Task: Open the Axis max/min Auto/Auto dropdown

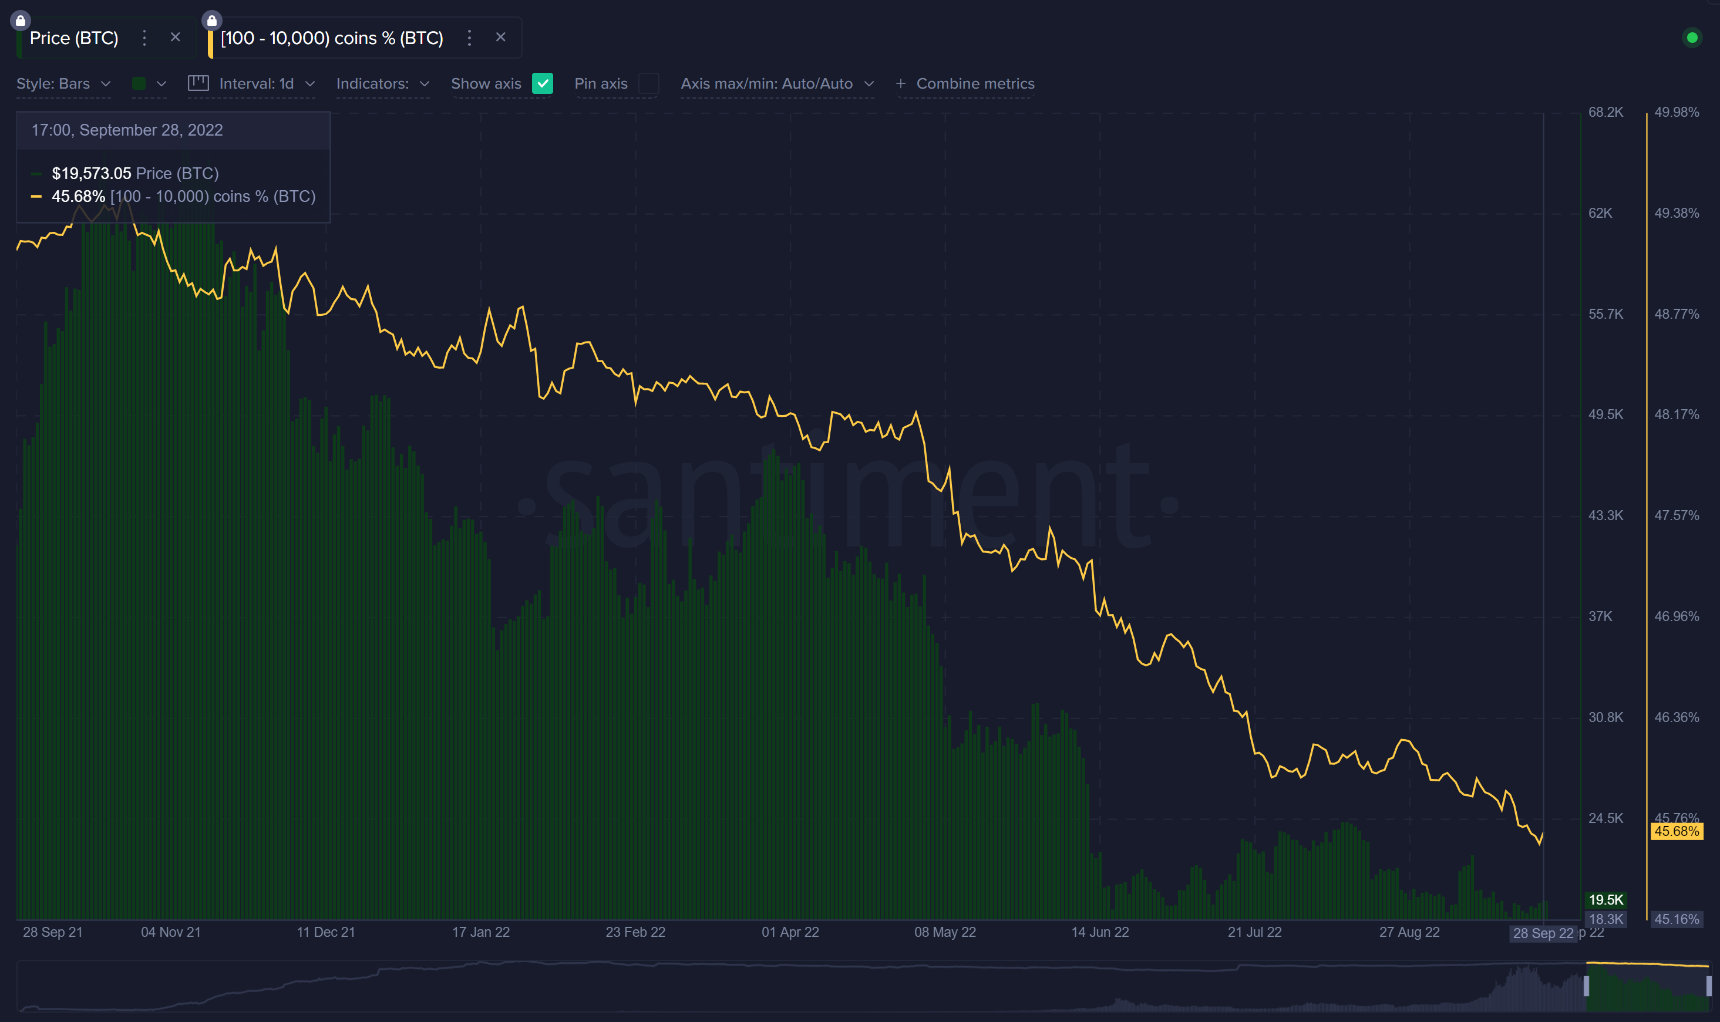Action: pos(776,83)
